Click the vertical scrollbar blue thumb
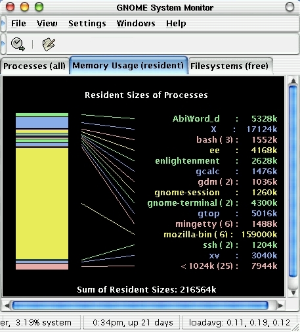The image size is (300, 332). [293, 182]
